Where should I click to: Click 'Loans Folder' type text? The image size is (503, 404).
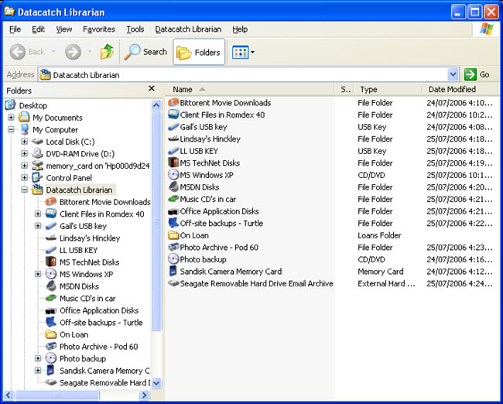(x=379, y=235)
